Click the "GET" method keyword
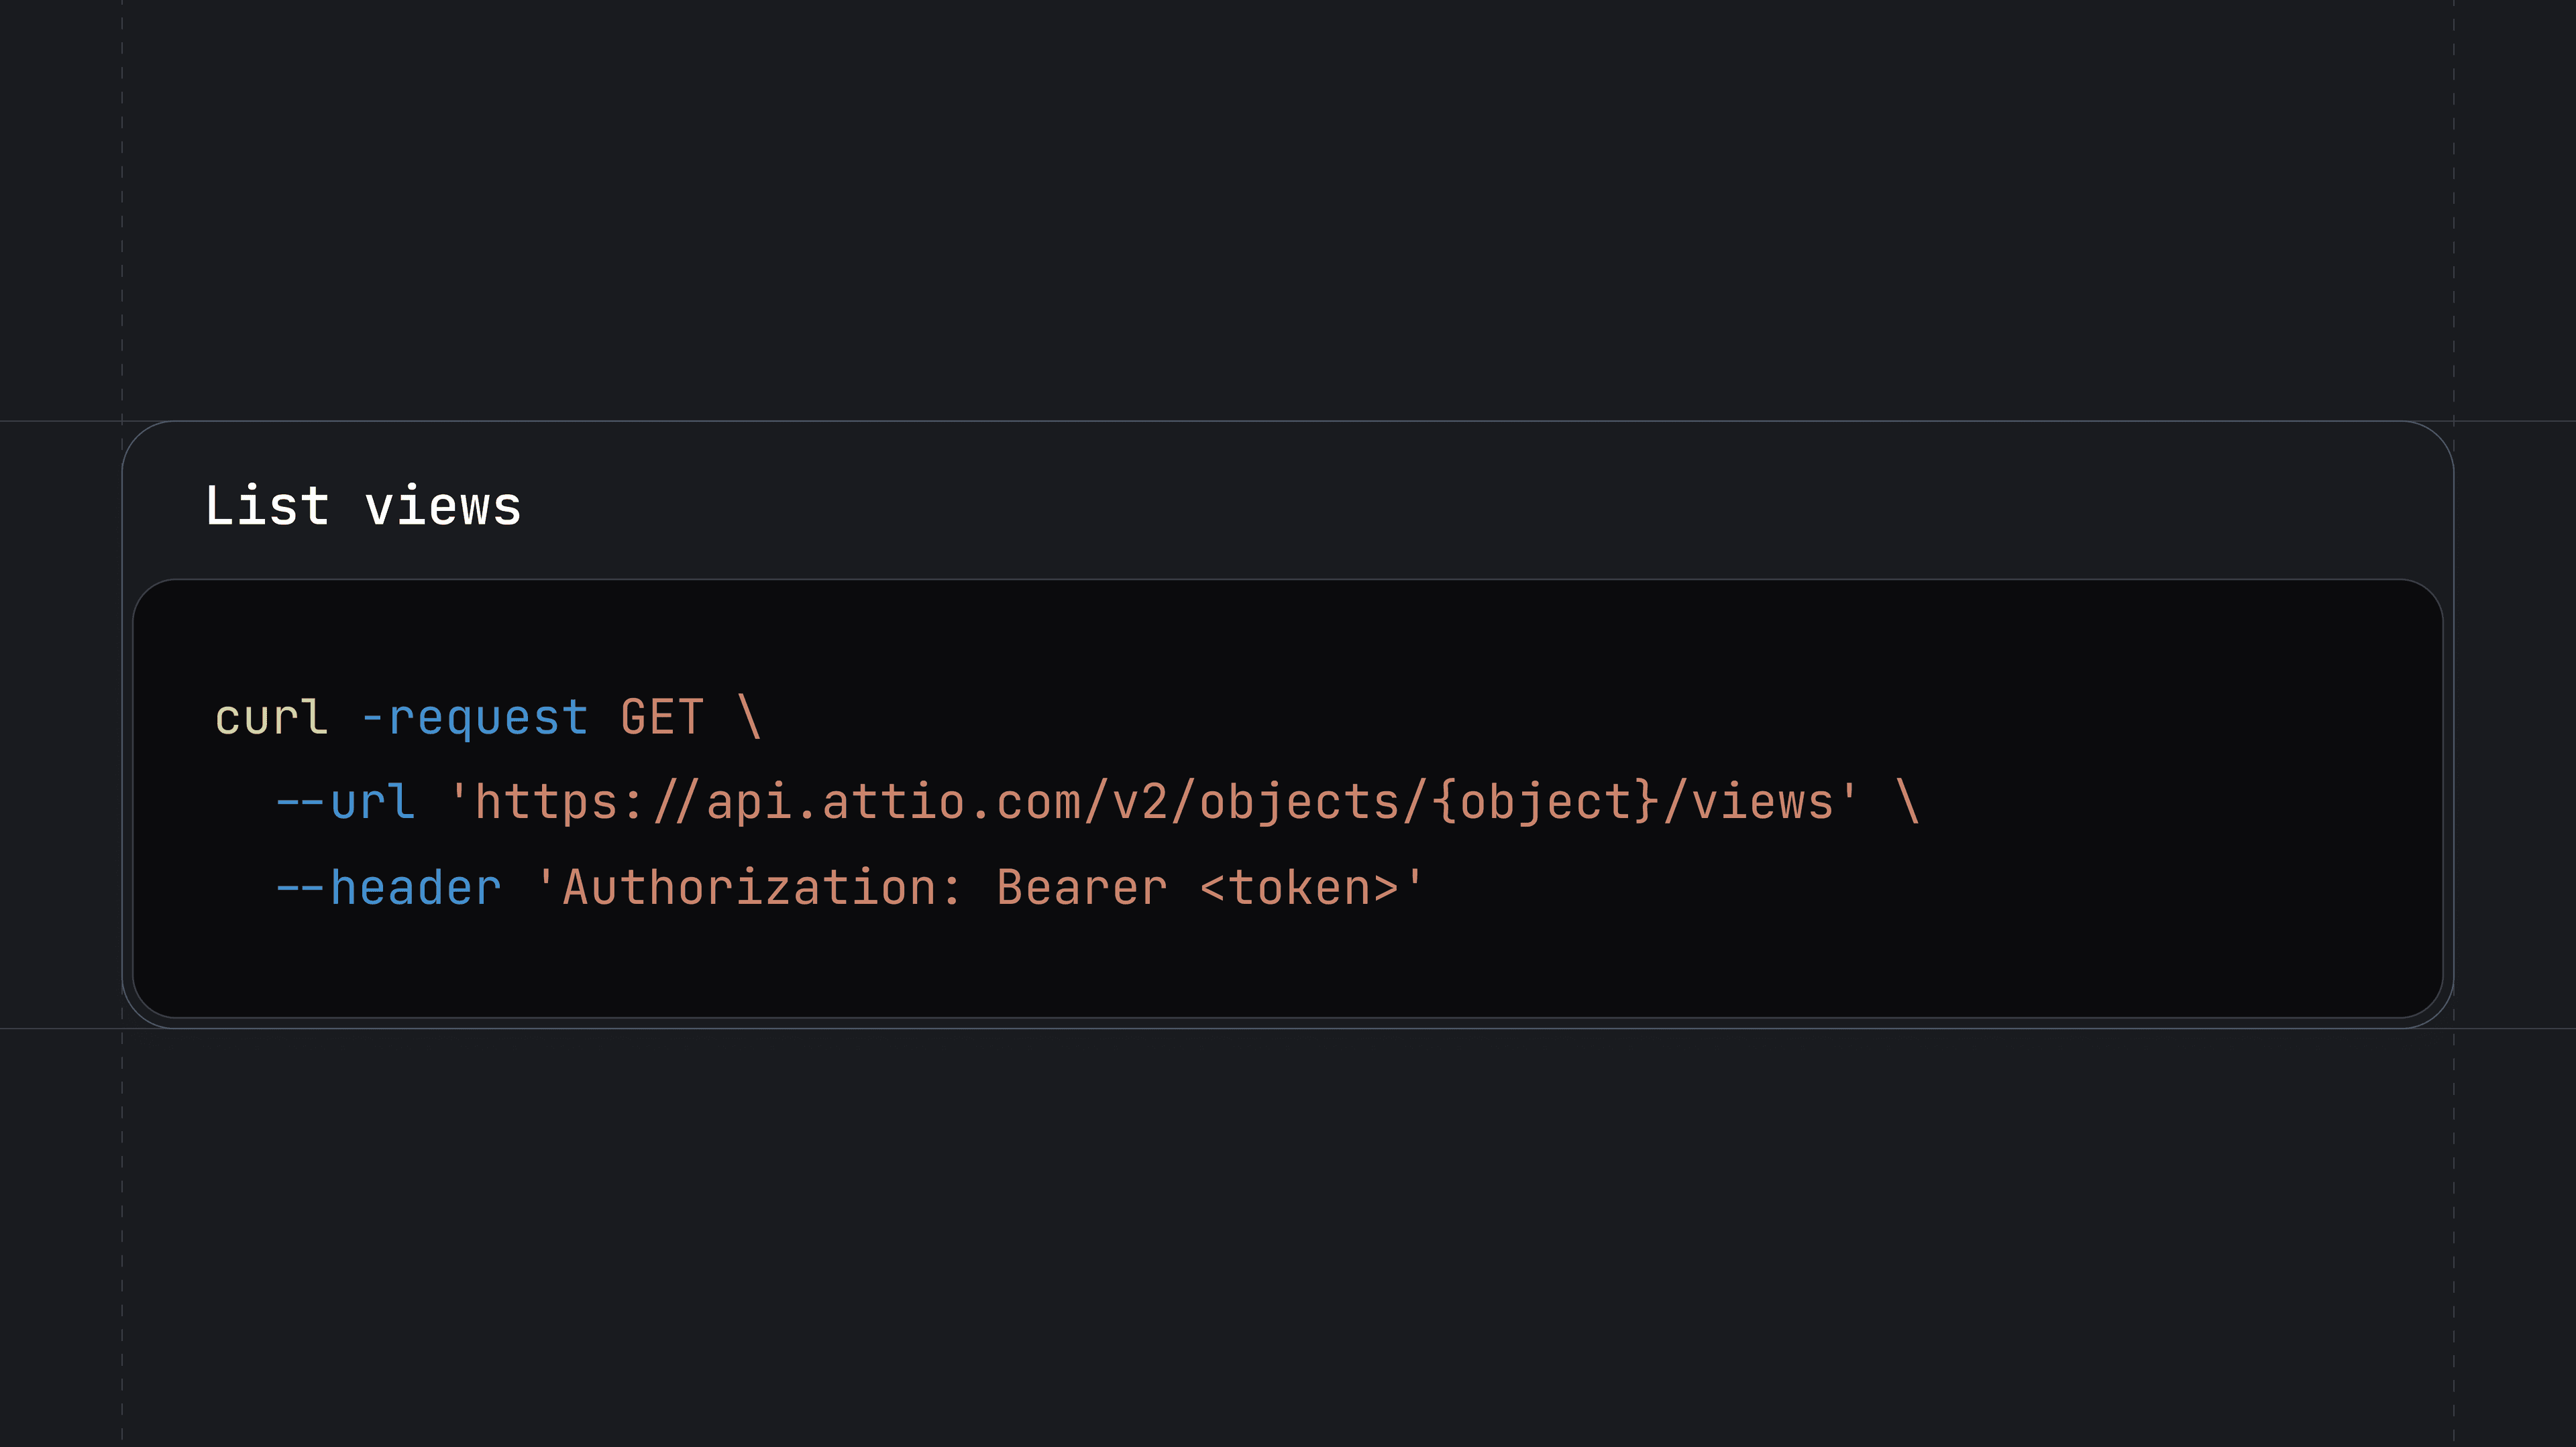2576x1447 pixels. point(662,717)
